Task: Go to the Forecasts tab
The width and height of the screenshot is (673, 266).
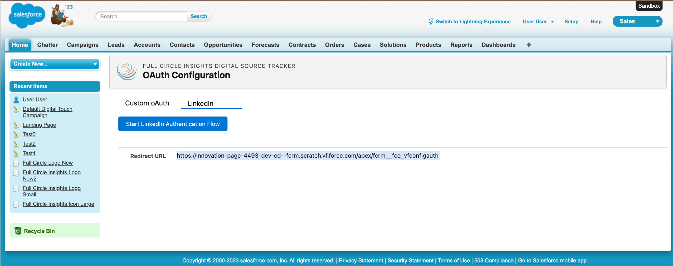Action: [x=265, y=45]
